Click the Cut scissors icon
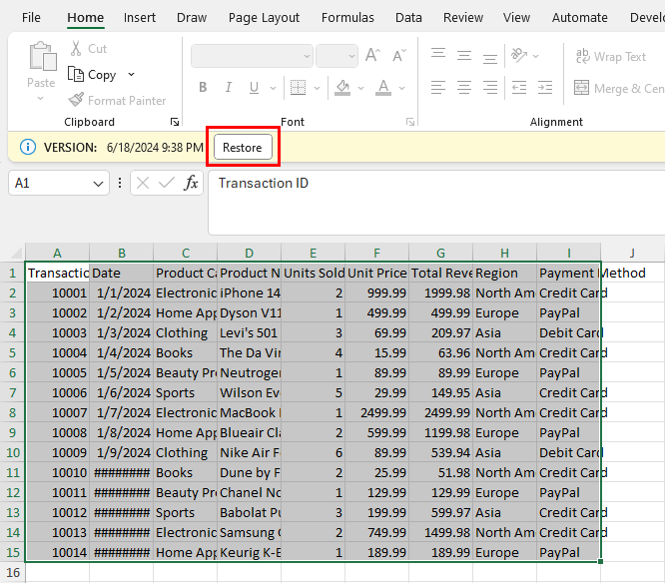 pos(76,48)
